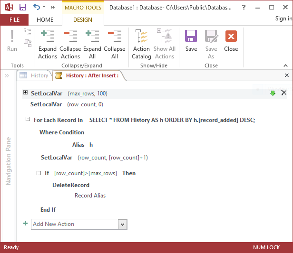
Task: Toggle Show All Actions
Action: tap(165, 44)
